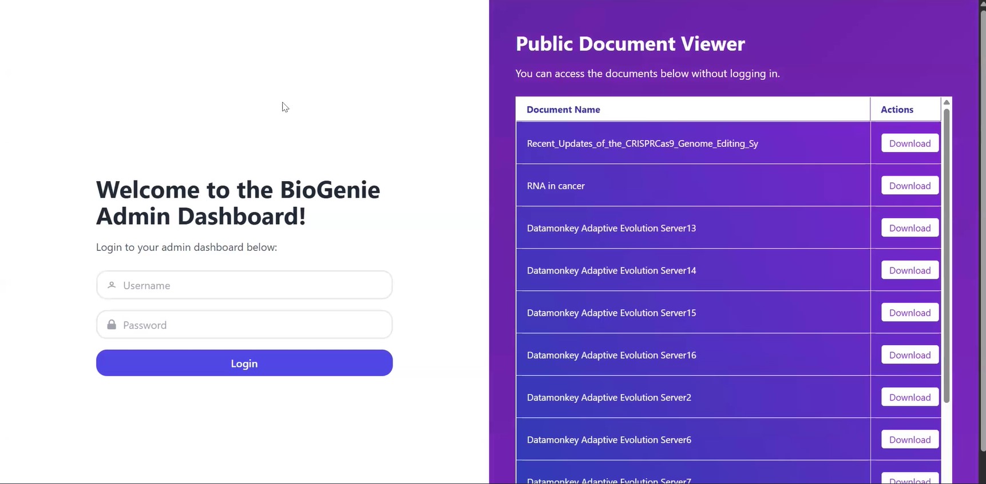The width and height of the screenshot is (986, 484).
Task: Click the Password input field
Action: 244,324
